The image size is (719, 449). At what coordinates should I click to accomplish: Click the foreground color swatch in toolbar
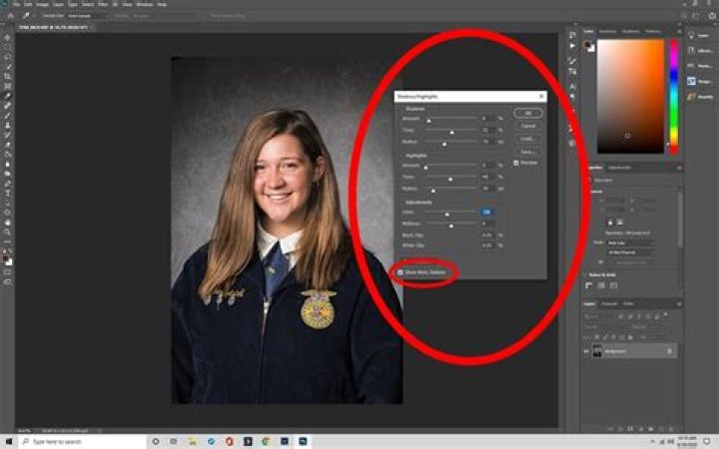[x=6, y=258]
